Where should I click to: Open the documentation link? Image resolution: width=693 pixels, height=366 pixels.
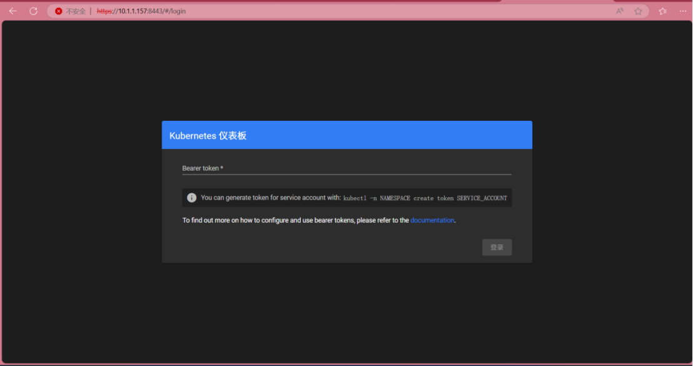point(432,220)
